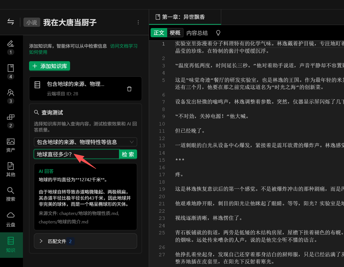The width and height of the screenshot is (344, 267).
Task: Select the 第一章: 异世飘香 tab
Action: click(183, 17)
